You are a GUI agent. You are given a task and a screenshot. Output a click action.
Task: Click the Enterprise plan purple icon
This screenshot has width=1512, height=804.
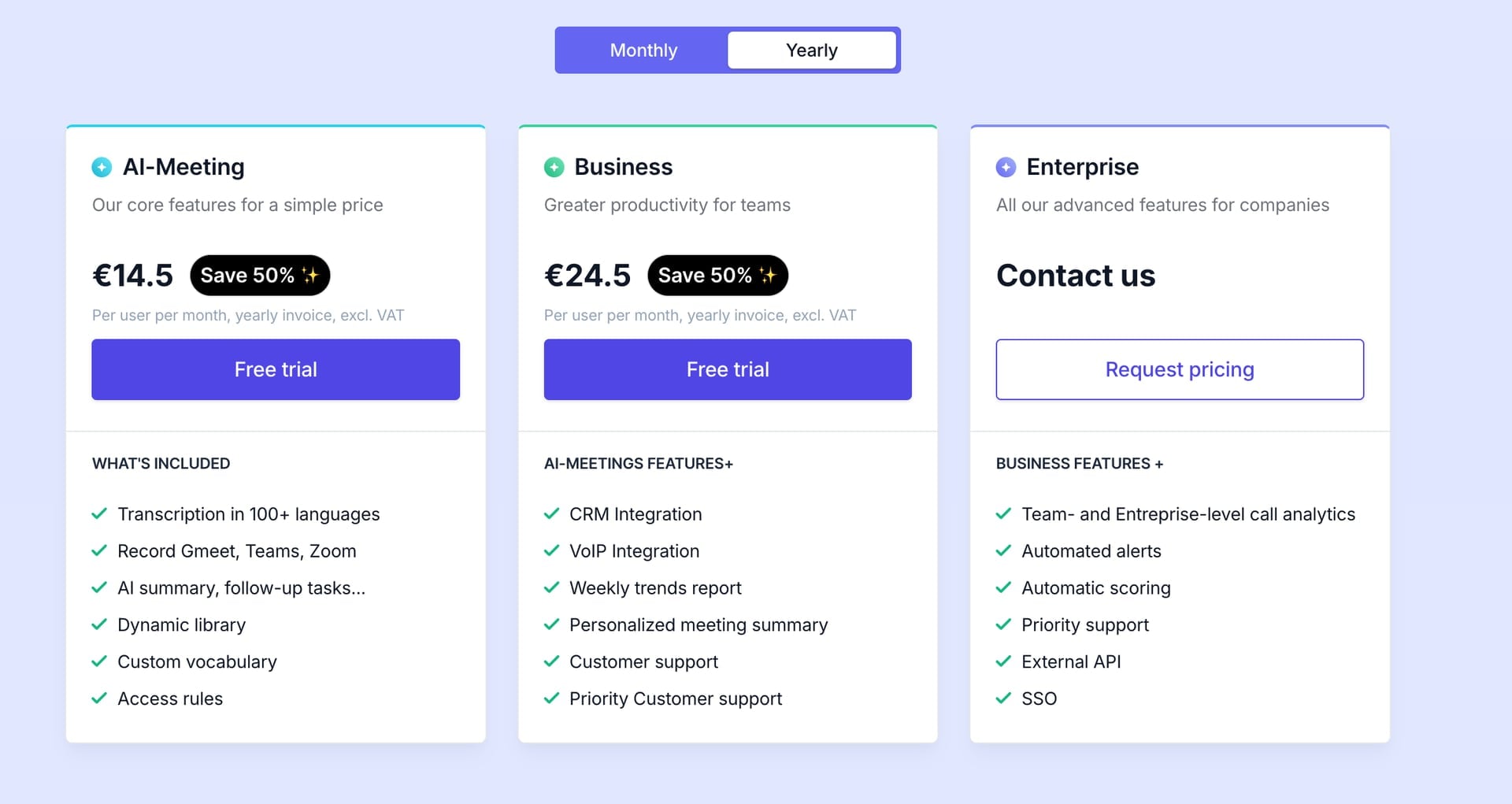coord(1006,167)
